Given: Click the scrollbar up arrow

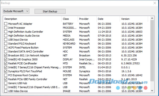Looking at the screenshot, I should (x=152, y=18).
